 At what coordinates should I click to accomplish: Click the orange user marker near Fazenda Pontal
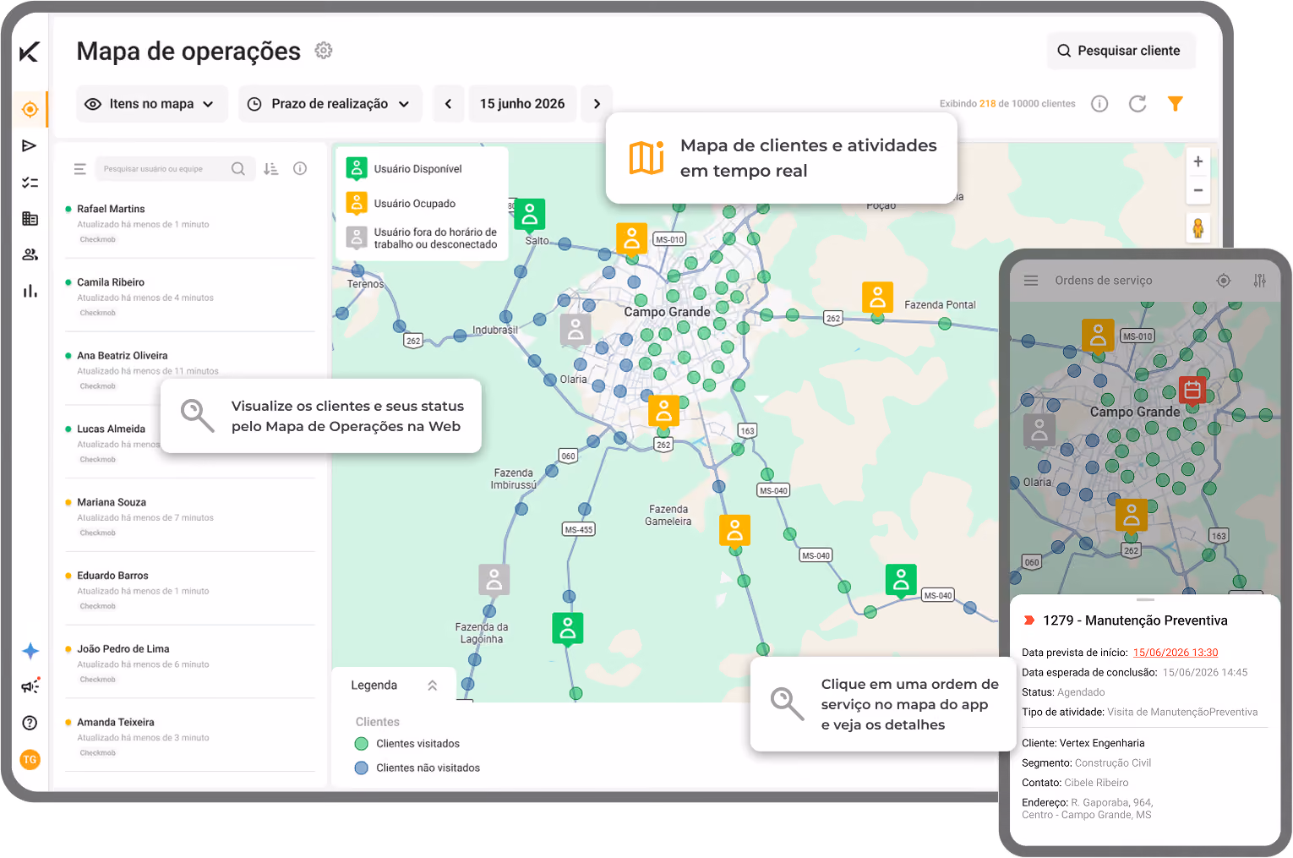(x=877, y=298)
